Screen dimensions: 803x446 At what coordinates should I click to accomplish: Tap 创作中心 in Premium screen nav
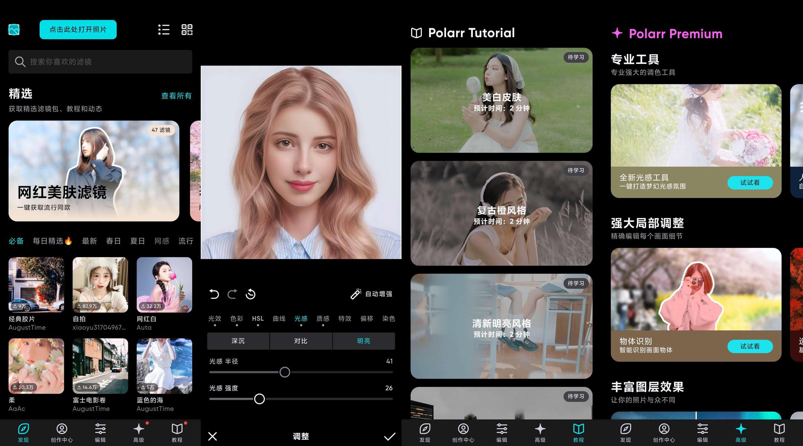tap(664, 433)
